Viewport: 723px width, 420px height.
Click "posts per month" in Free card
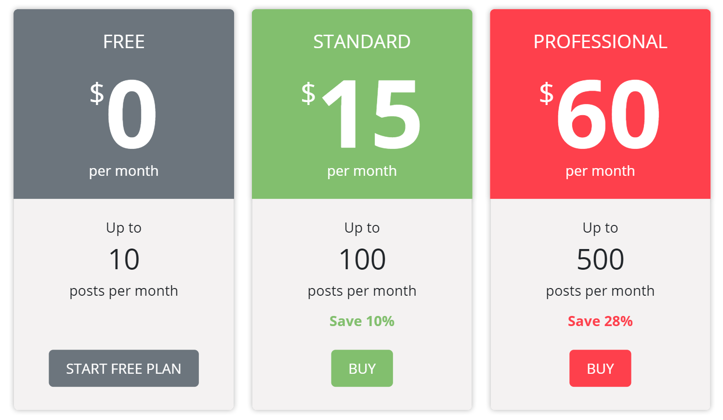[x=124, y=291]
